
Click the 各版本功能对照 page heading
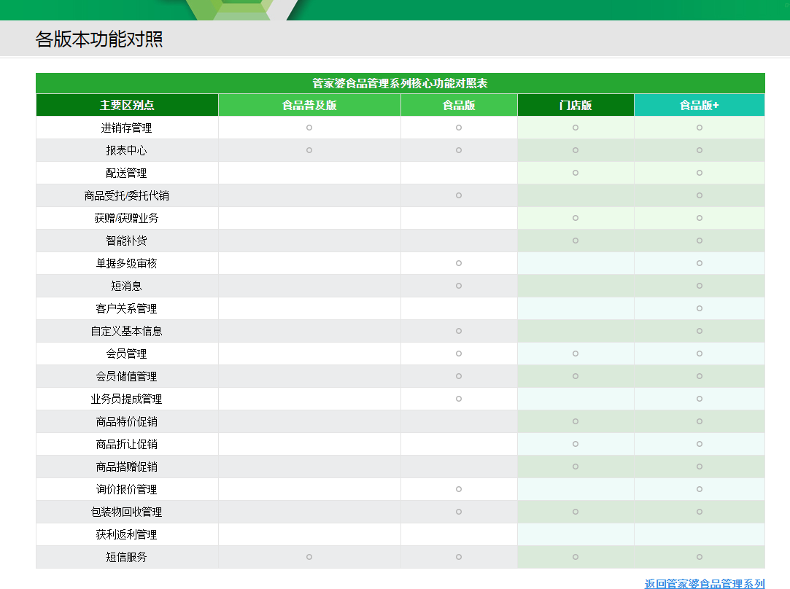tap(99, 39)
